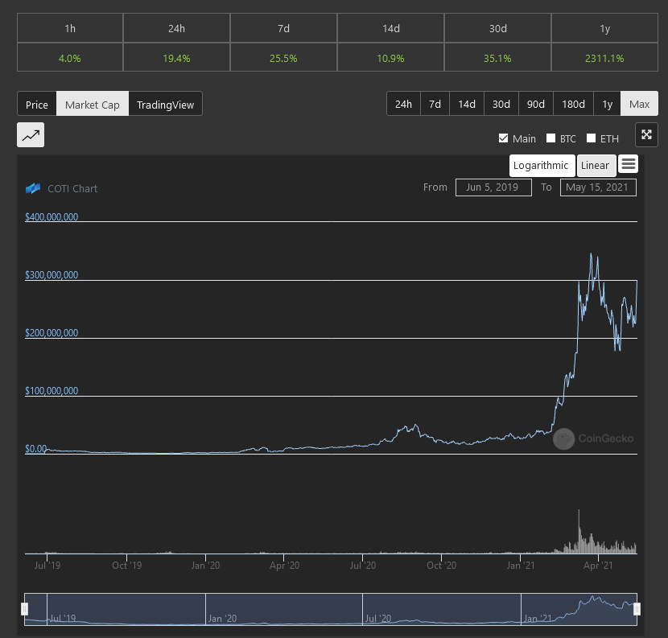668x638 pixels.
Task: Edit the To date field
Action: 598,187
